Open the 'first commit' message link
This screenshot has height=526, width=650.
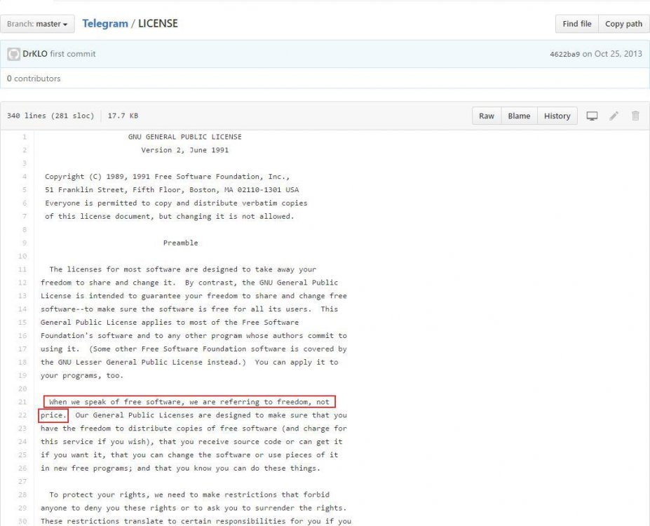73,54
